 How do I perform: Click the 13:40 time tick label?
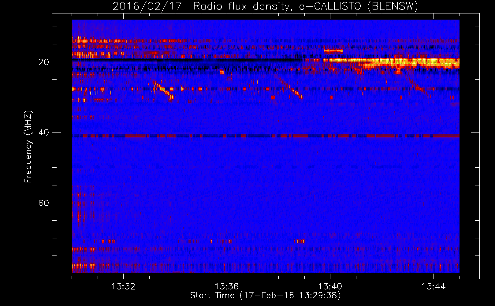pyautogui.click(x=330, y=287)
